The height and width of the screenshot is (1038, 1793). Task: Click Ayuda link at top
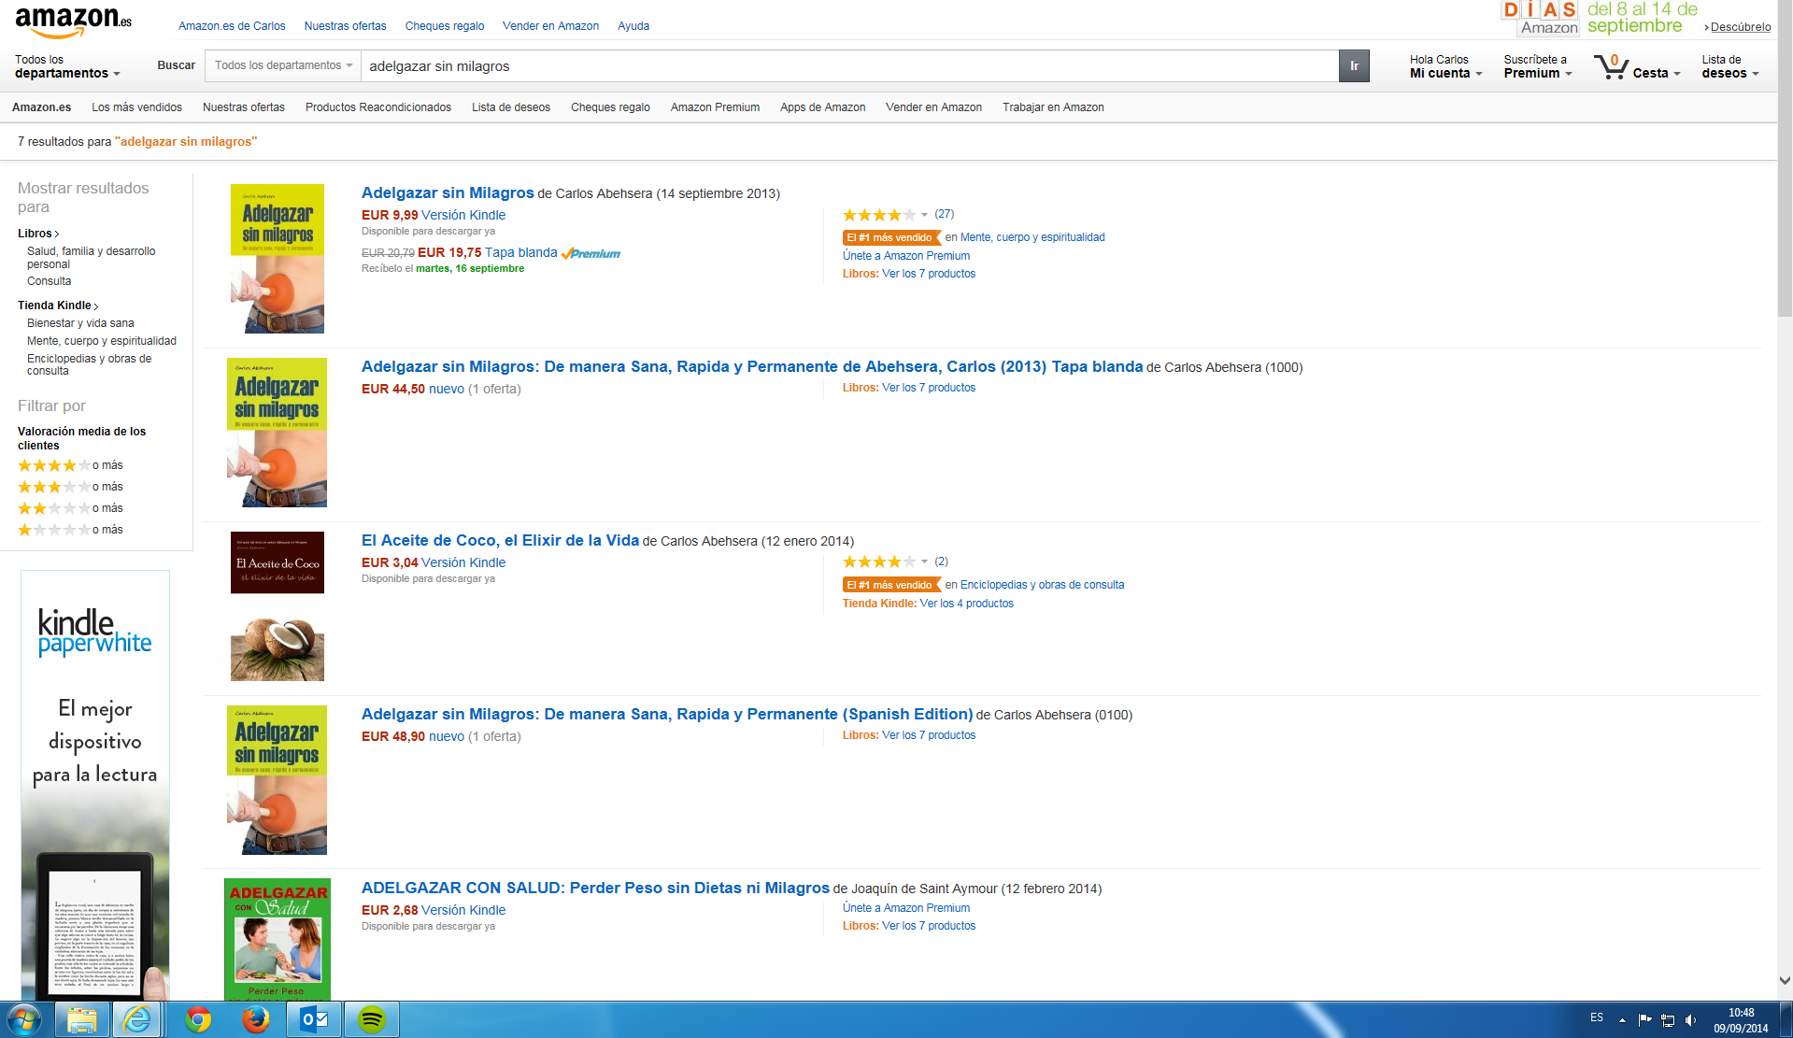click(x=633, y=26)
